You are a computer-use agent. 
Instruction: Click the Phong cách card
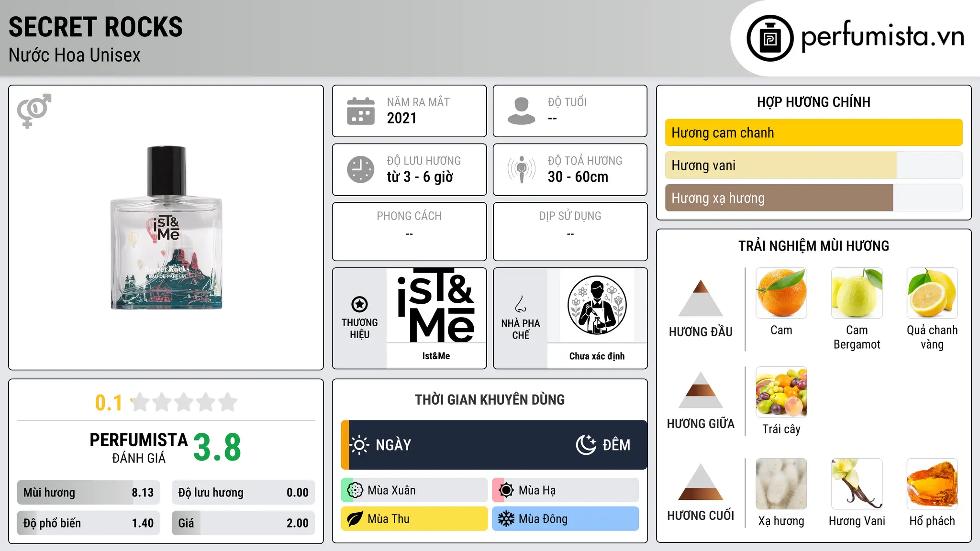[409, 231]
